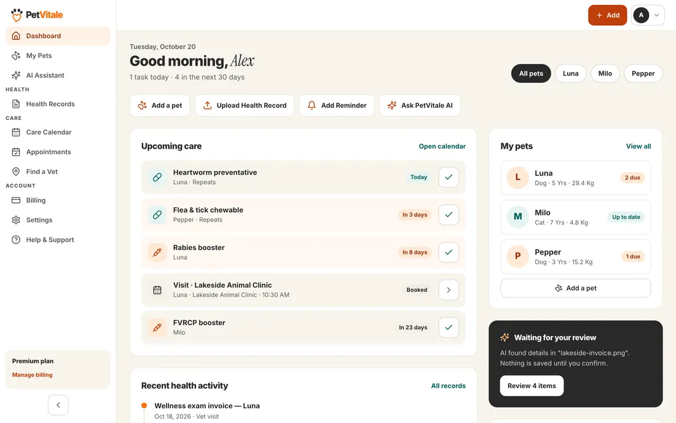Open Wellness exam invoice — Luna entry
676x423 pixels.
tap(207, 406)
